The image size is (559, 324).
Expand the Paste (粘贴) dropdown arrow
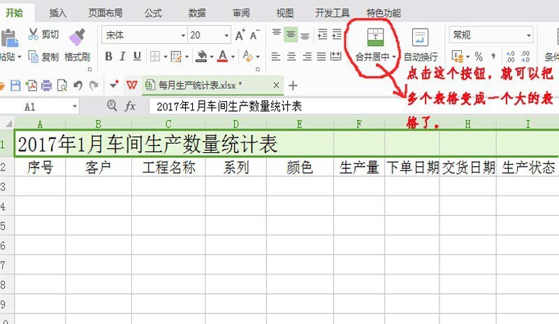click(20, 57)
